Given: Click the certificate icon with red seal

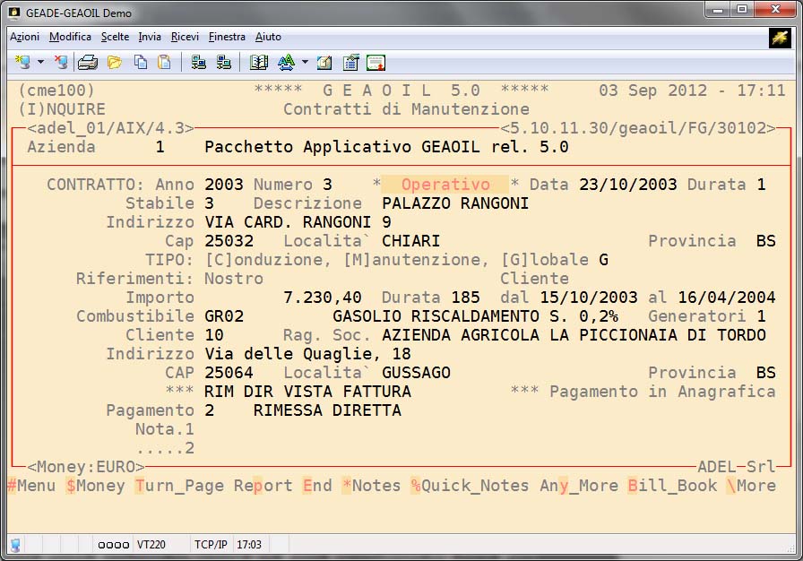Looking at the screenshot, I should click(376, 63).
